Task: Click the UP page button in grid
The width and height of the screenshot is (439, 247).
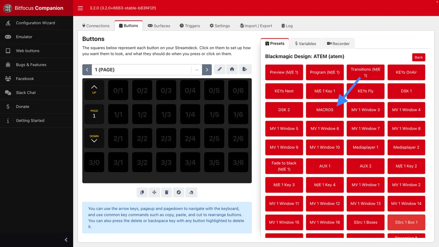Action: (x=94, y=90)
